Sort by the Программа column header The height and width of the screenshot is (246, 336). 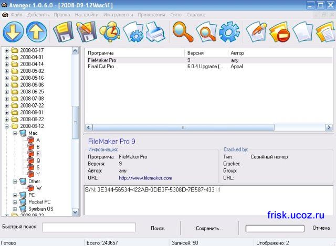click(134, 53)
